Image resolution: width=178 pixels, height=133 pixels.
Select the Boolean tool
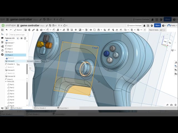[91, 30]
